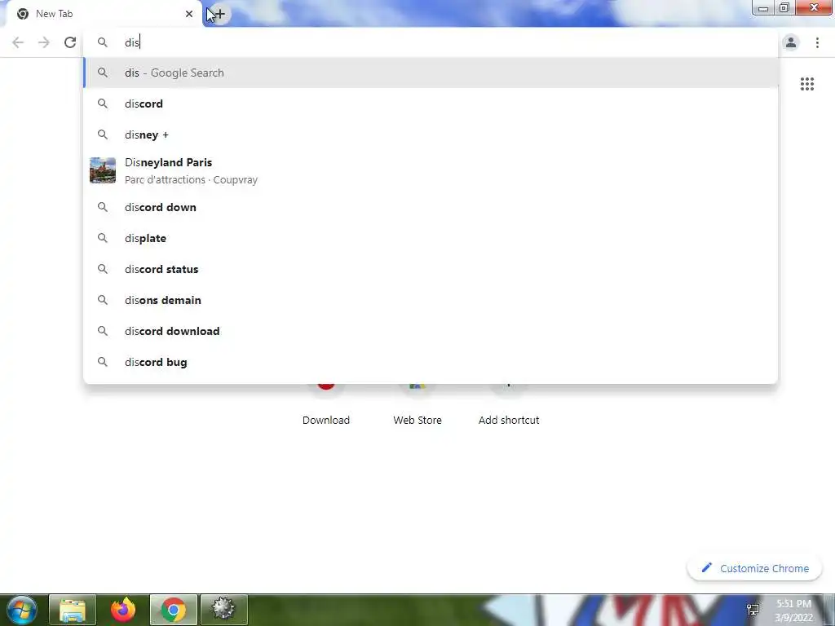Choose the 'discord down' suggestion
Viewport: 835px width, 626px height.
coord(431,207)
